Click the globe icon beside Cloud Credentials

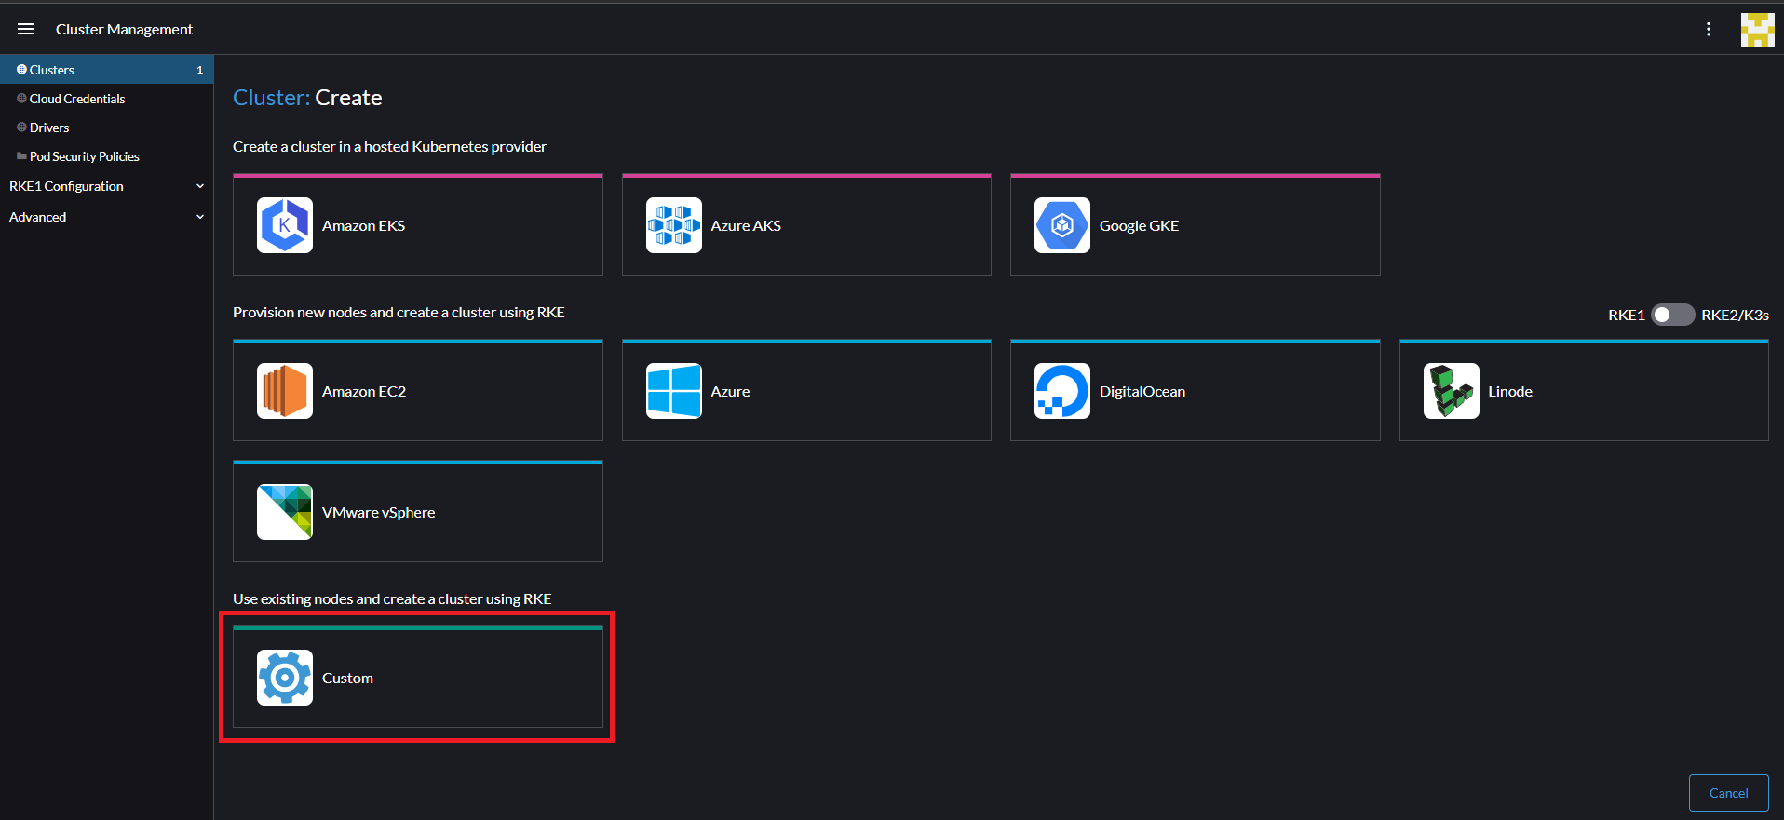tap(21, 99)
